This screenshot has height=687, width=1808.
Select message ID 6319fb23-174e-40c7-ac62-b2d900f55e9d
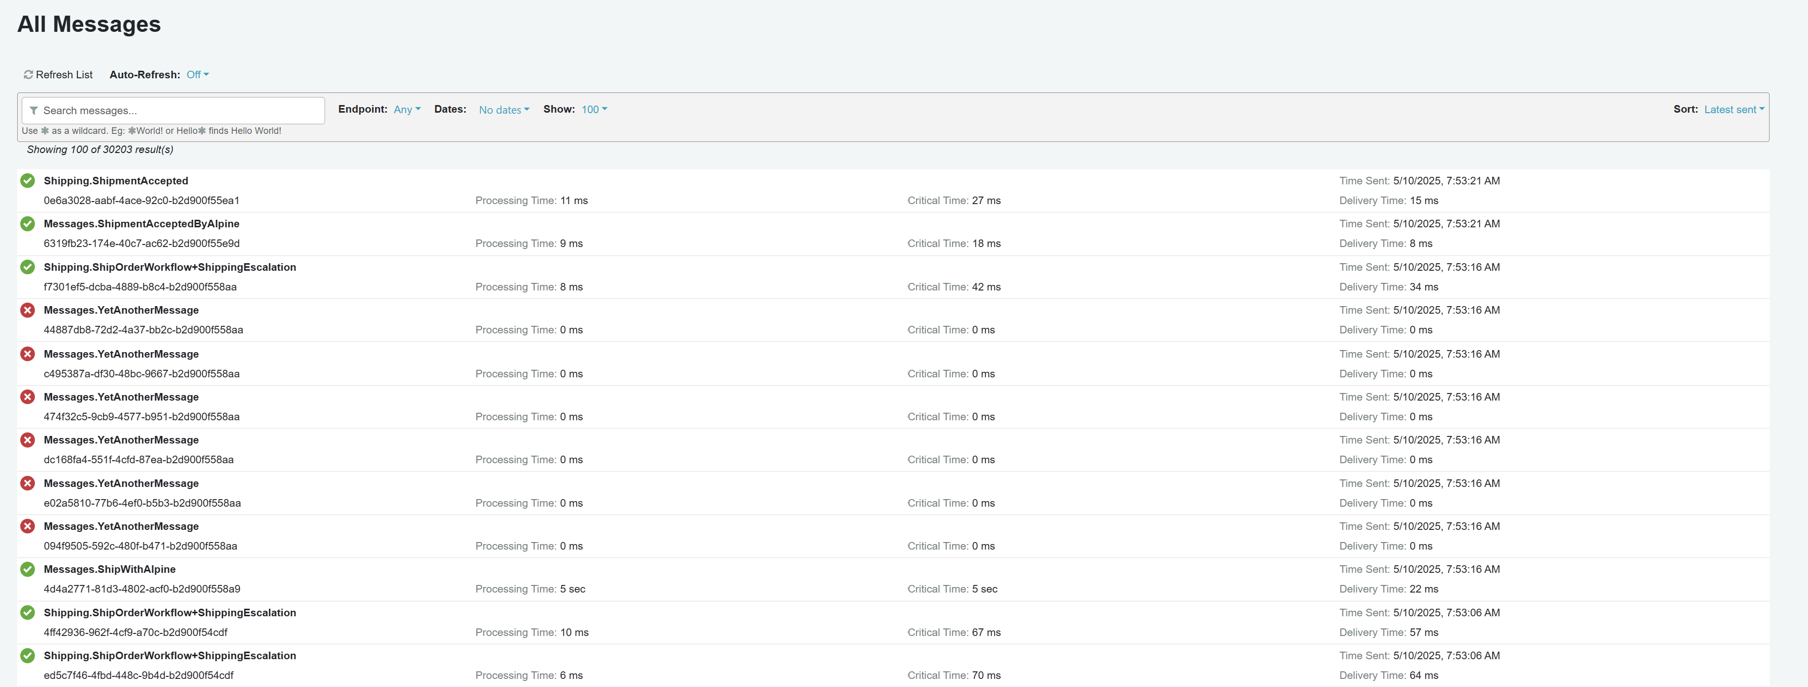[x=141, y=243]
